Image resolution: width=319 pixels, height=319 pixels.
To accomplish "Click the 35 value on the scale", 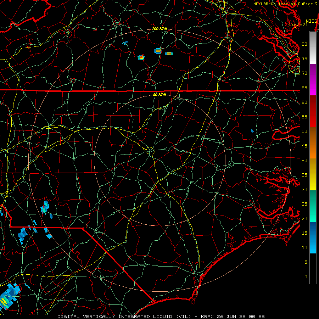I will point(304,175).
